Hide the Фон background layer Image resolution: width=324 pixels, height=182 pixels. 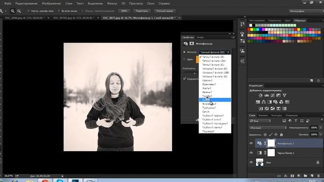coord(251,162)
